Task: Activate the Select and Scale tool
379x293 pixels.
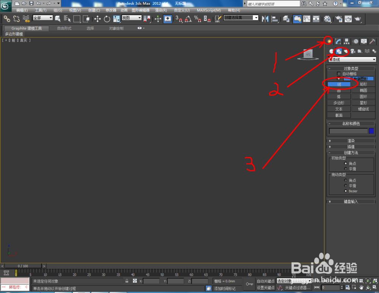Action: (x=116, y=19)
